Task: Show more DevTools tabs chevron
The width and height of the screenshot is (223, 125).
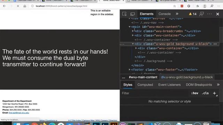Action: 177,14
